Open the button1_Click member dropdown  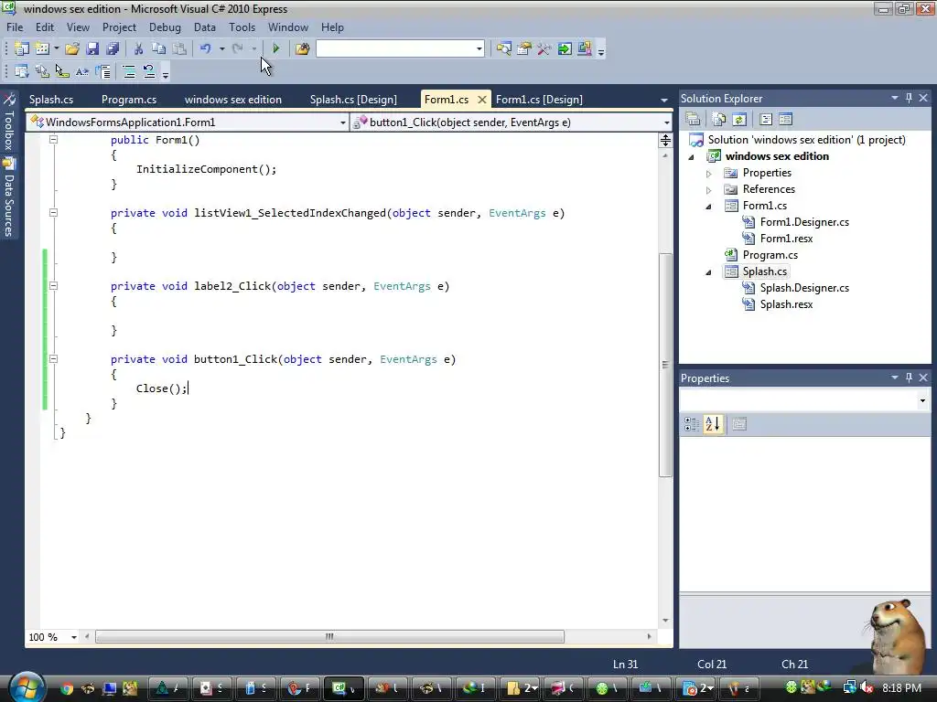[x=666, y=122]
